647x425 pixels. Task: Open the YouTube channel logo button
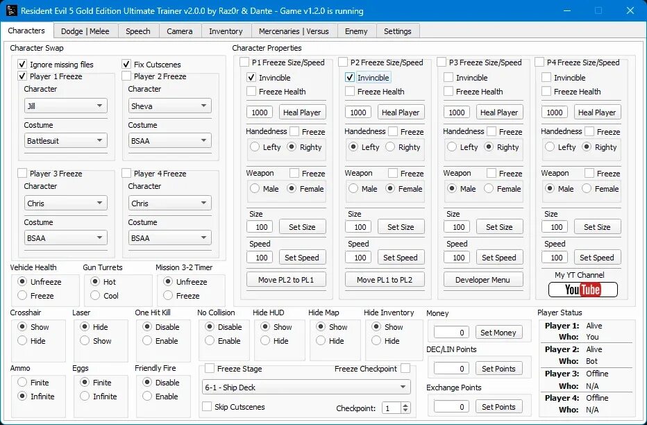(x=582, y=290)
